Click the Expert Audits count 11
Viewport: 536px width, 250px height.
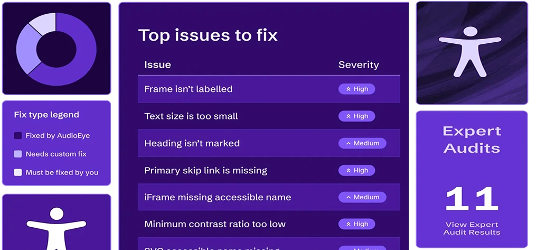472,199
